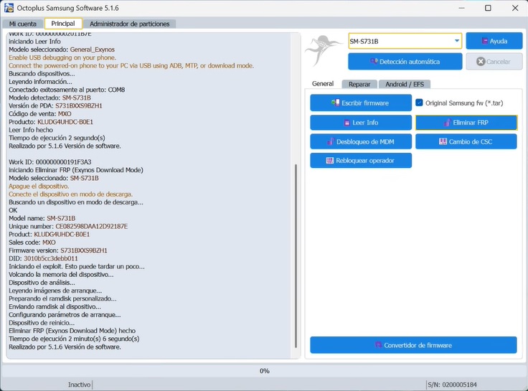
Task: Click the Escribir firmware button
Action: click(361, 103)
